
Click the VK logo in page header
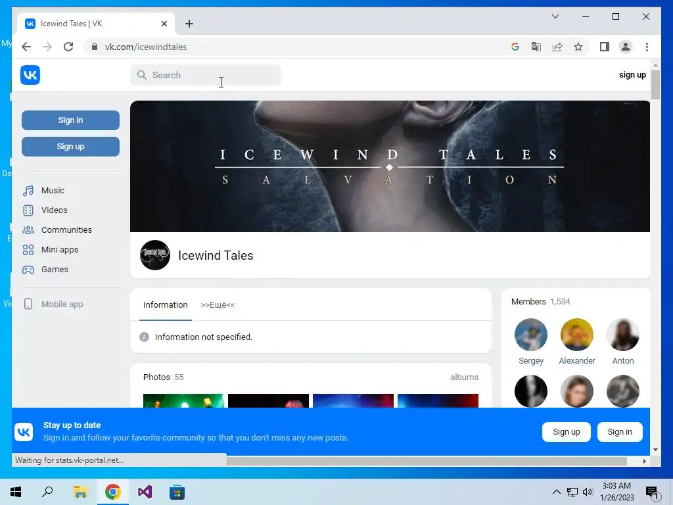30,75
